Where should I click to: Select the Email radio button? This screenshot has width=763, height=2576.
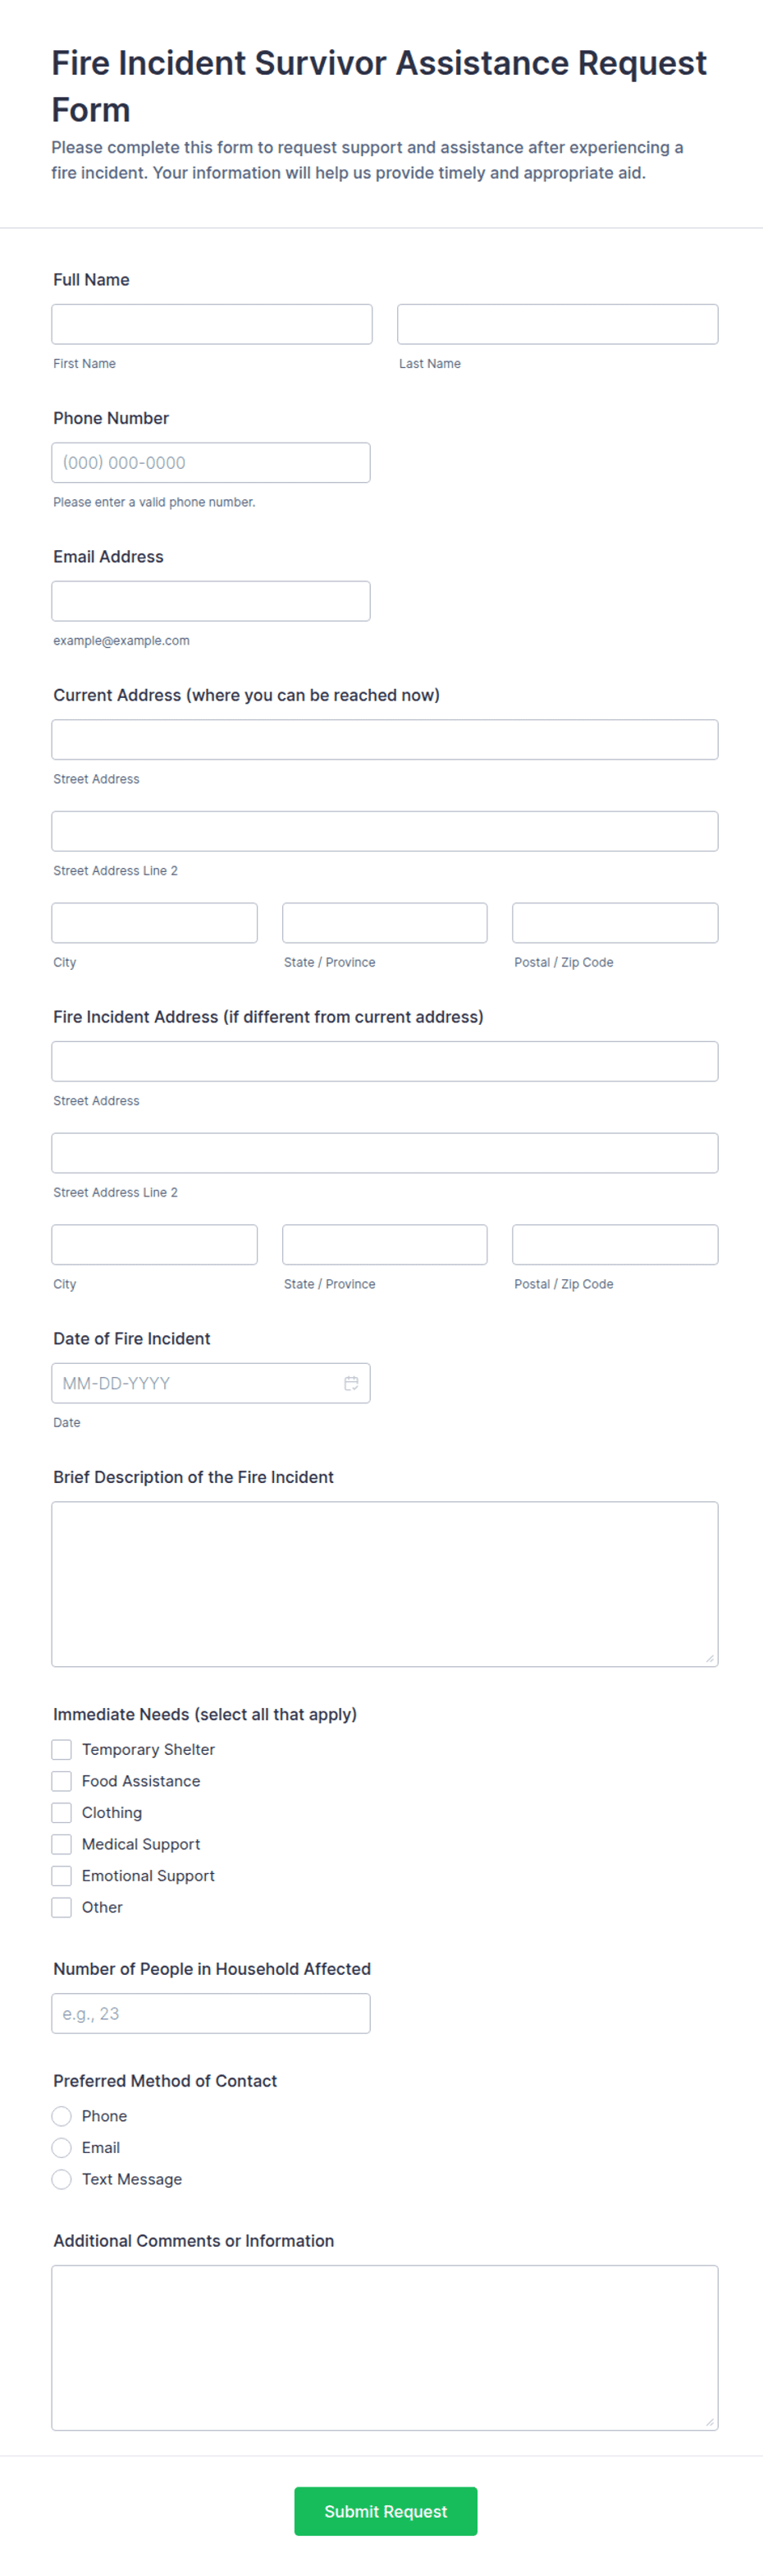coord(62,2147)
